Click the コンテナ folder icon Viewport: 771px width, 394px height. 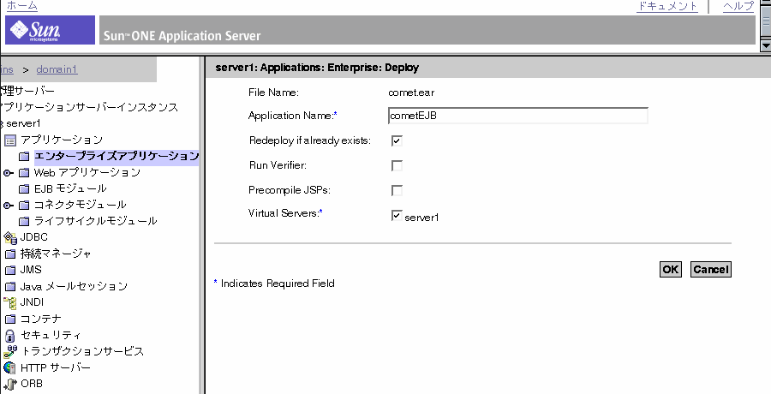coord(11,319)
